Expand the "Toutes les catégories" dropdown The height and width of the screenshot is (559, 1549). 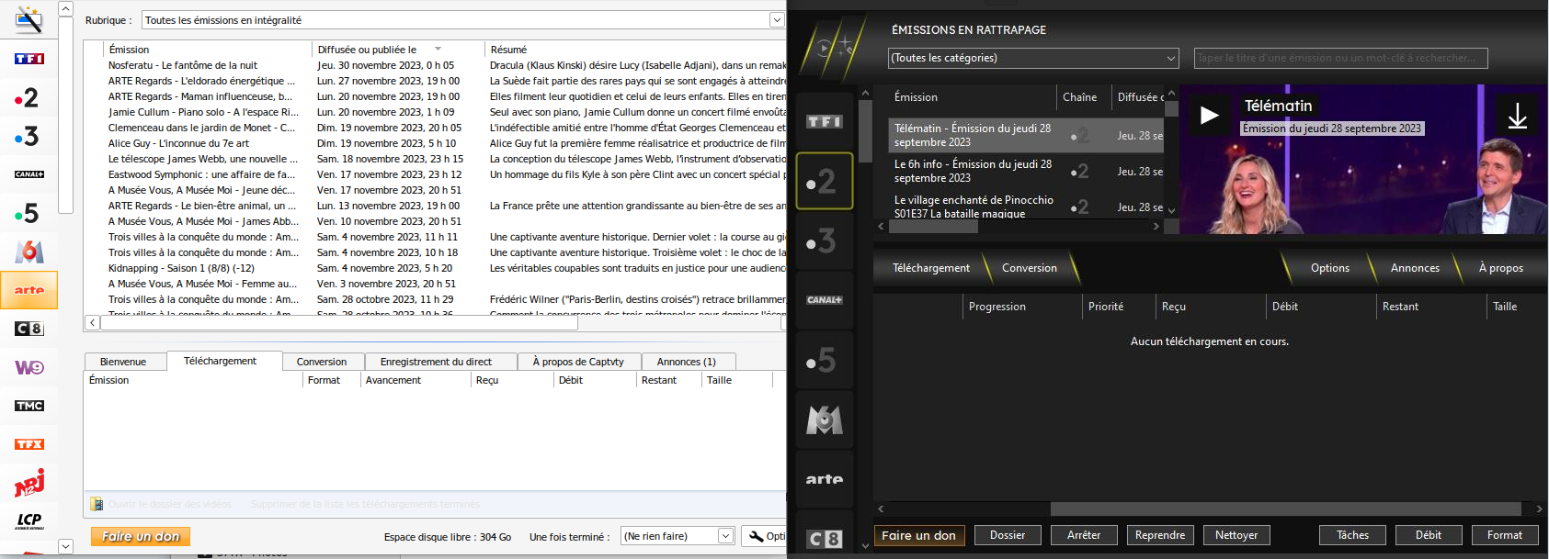tap(1171, 58)
